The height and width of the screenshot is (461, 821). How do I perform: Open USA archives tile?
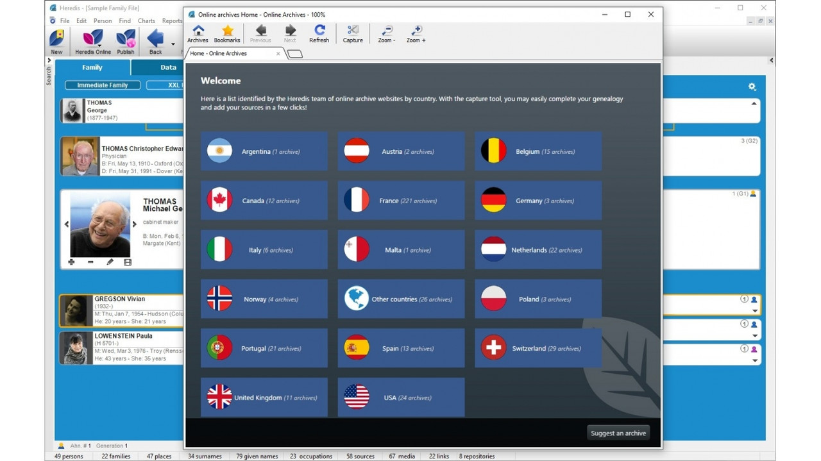pyautogui.click(x=402, y=398)
